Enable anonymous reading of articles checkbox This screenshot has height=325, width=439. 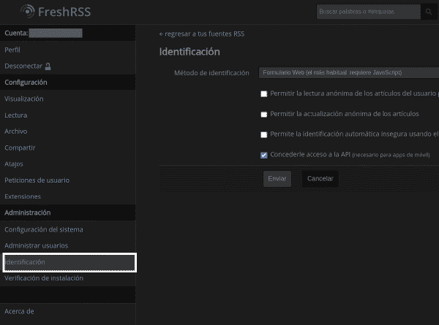pos(263,94)
